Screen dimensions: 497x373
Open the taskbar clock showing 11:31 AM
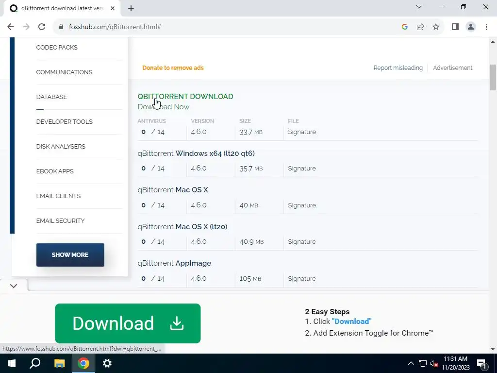click(456, 363)
